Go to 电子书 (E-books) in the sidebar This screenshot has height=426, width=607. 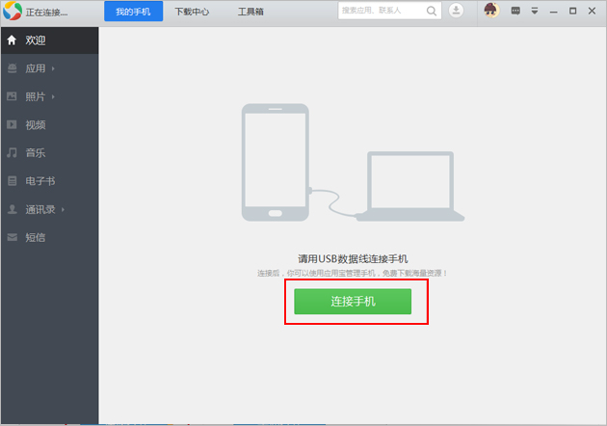(x=39, y=180)
